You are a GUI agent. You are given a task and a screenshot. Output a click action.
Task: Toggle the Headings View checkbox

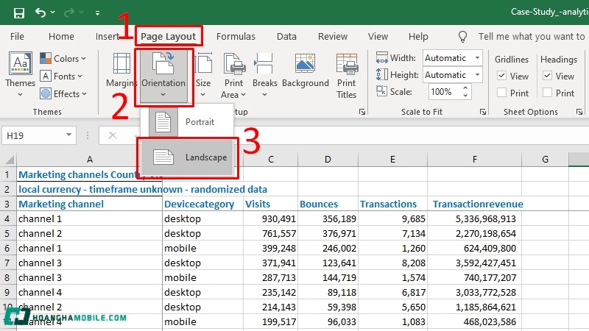(548, 76)
